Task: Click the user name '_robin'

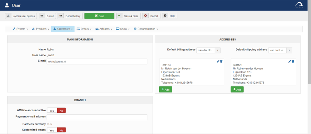Action: click(x=50, y=55)
